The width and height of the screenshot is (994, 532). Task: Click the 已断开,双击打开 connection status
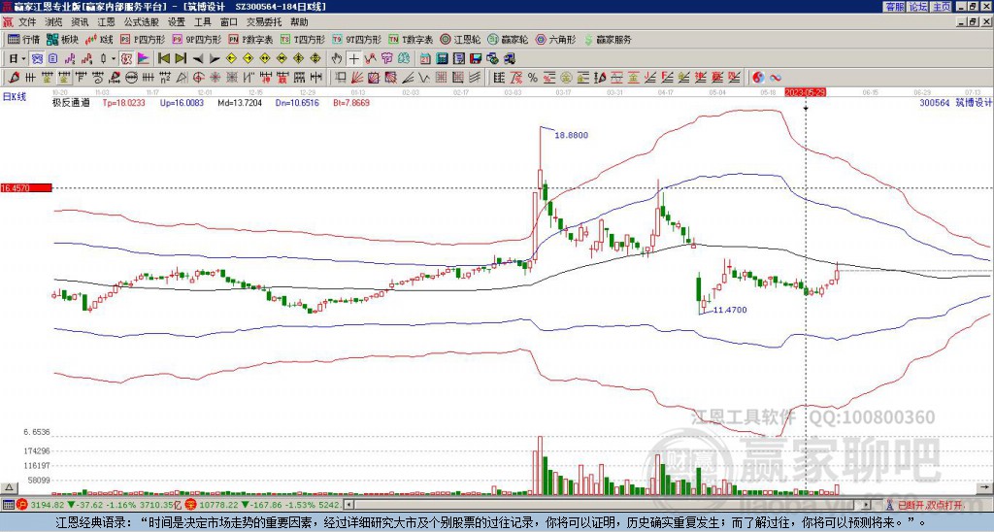click(x=929, y=505)
